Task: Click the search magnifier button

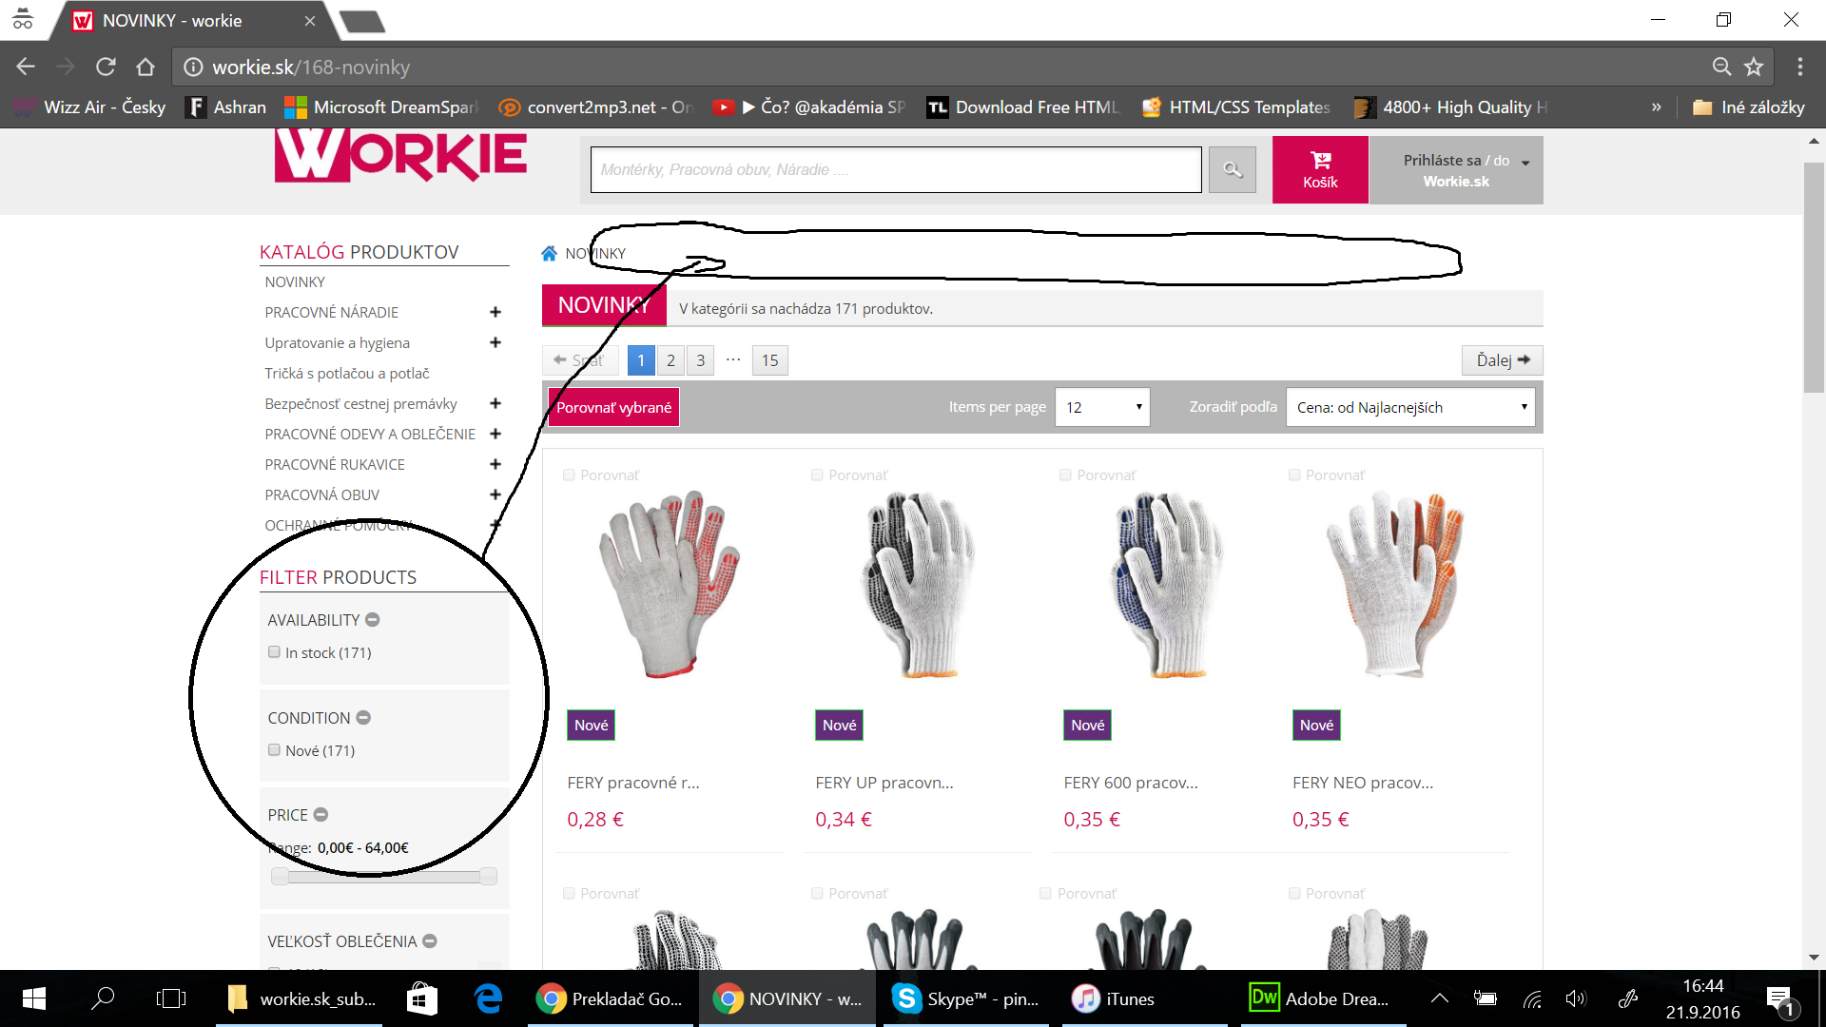Action: [1233, 170]
